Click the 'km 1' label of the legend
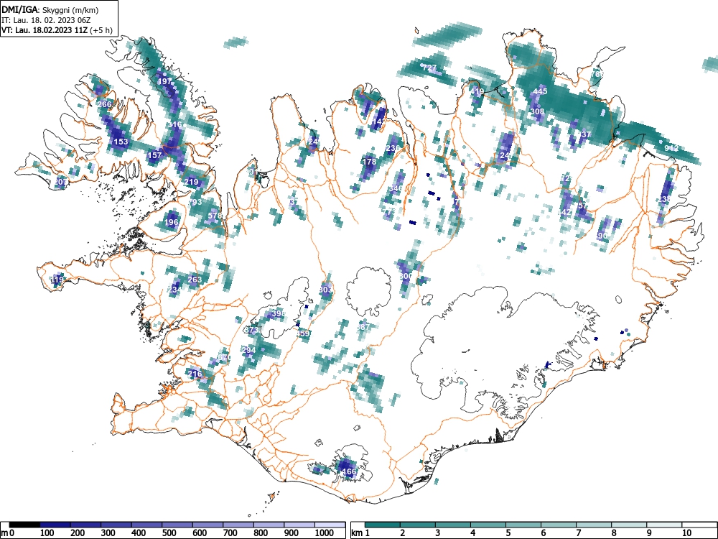Viewport: 718px width, 539px height. (x=360, y=533)
